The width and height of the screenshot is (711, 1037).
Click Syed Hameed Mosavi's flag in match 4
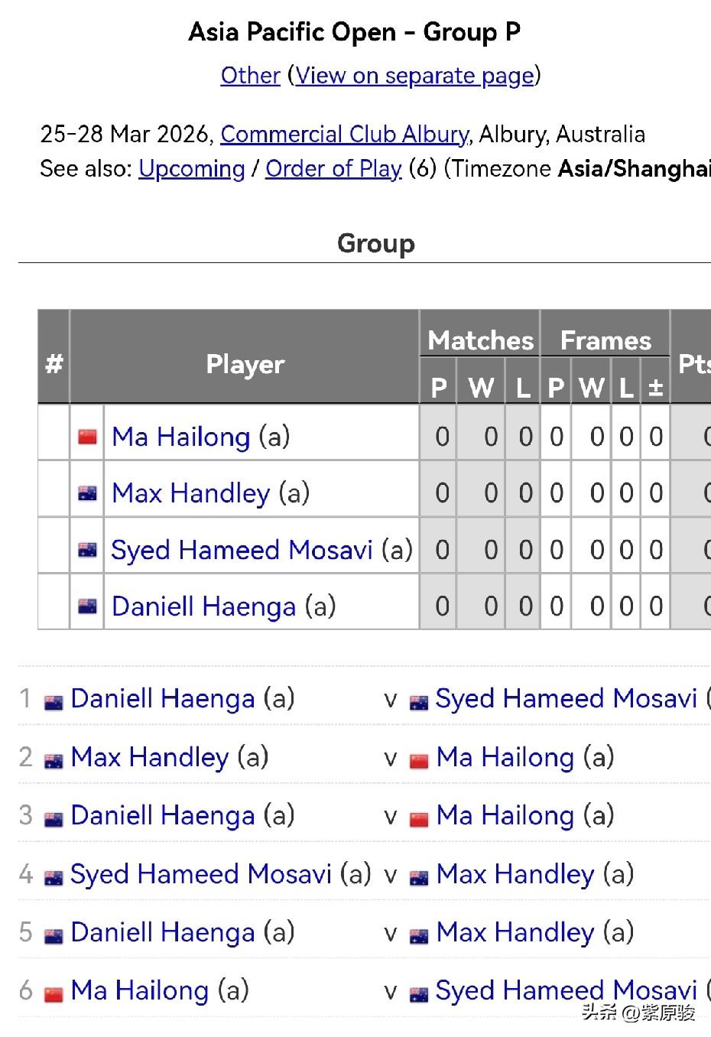click(54, 877)
